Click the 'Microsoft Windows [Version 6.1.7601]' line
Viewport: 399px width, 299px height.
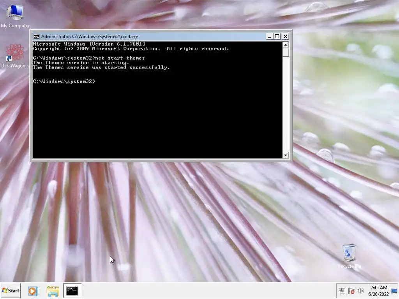point(89,44)
